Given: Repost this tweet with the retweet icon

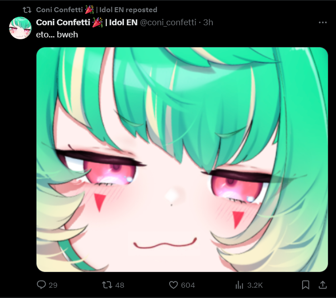Looking at the screenshot, I should click(x=107, y=285).
